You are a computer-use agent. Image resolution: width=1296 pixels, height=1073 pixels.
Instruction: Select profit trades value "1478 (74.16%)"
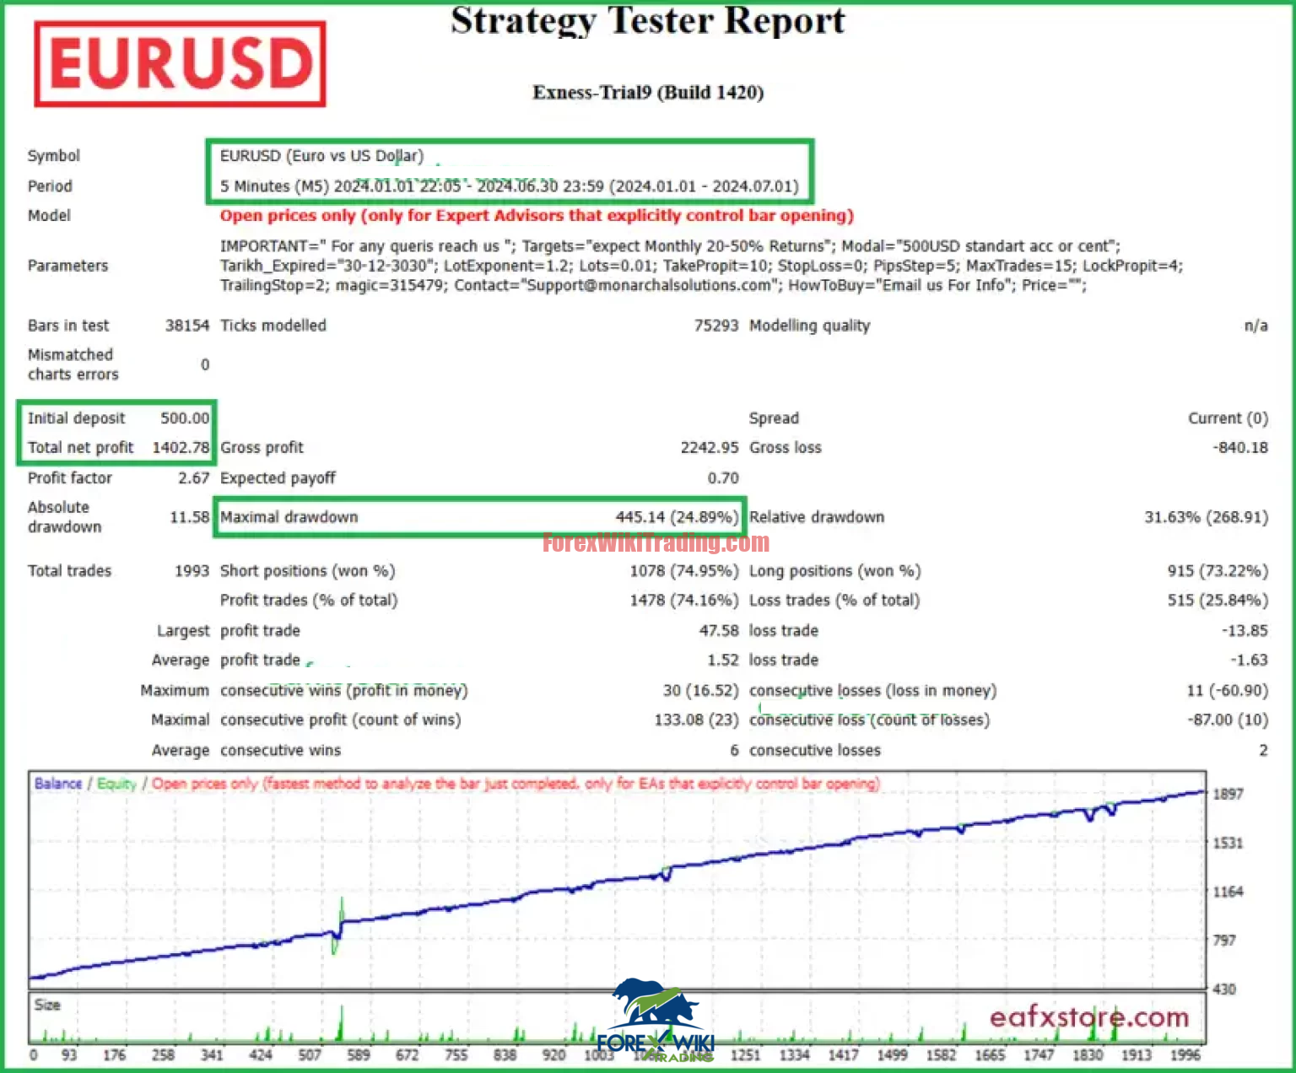coord(684,601)
